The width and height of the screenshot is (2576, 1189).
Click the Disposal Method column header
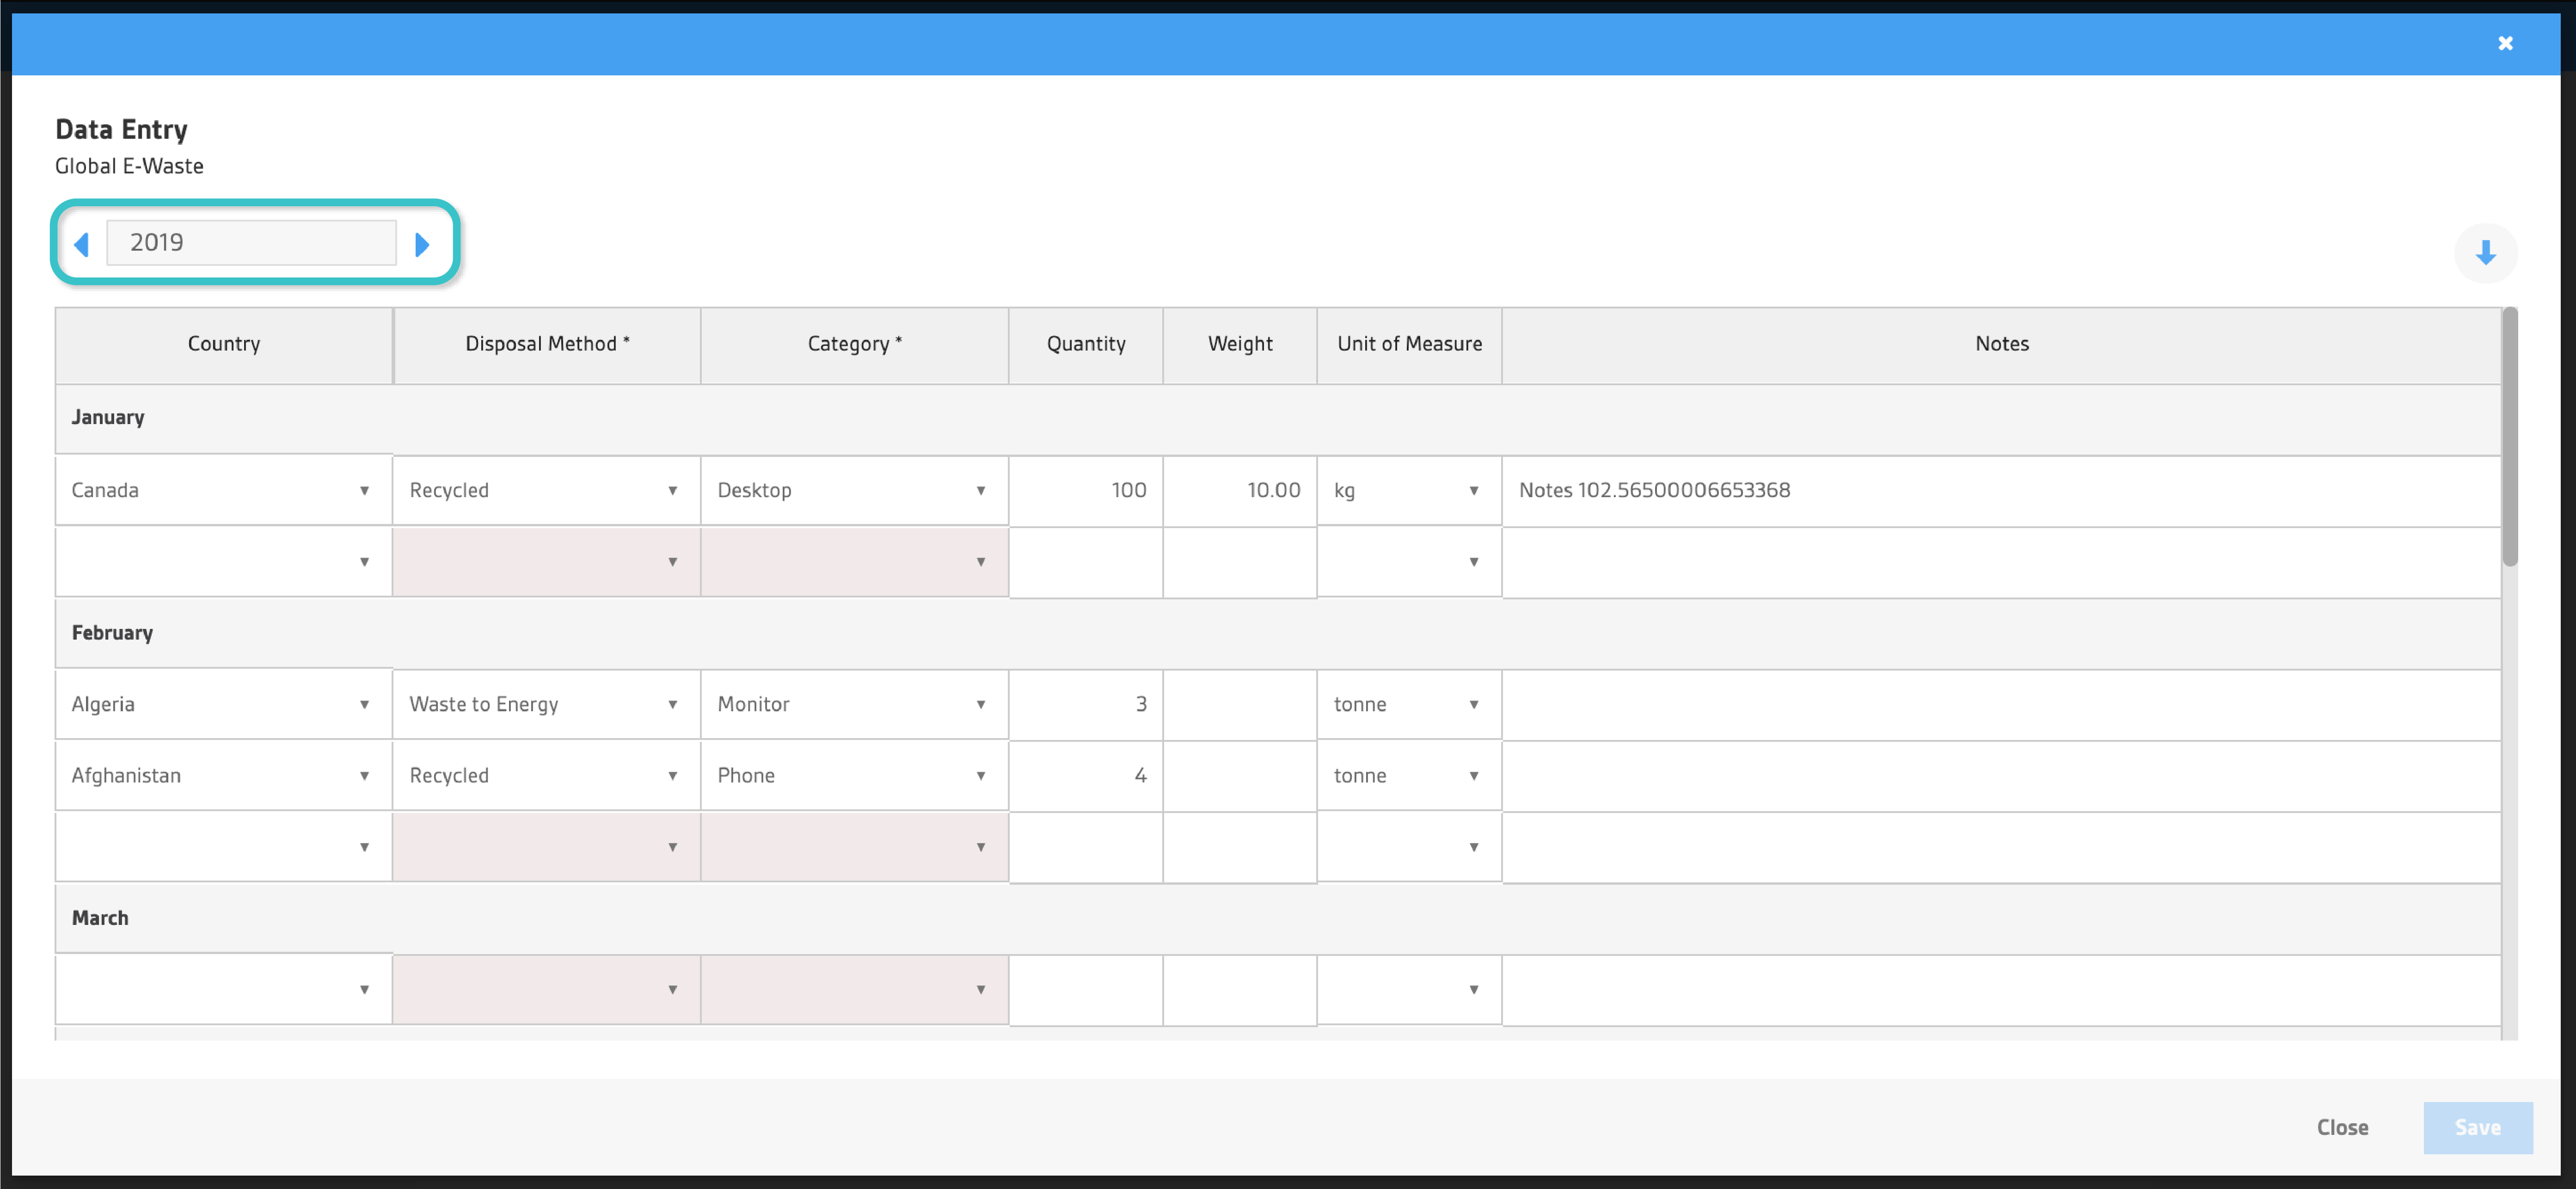point(547,344)
